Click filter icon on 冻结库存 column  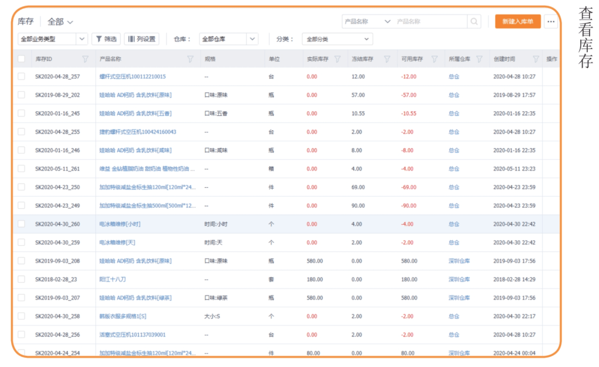(387, 59)
